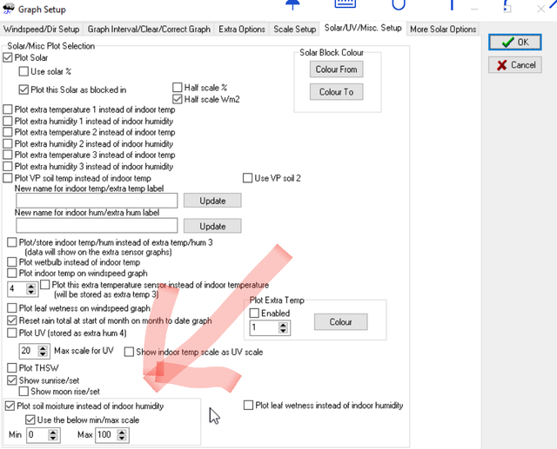Tick Enabled in Plot Extra Temp group
Screen dimensions: 557x449
(x=254, y=313)
